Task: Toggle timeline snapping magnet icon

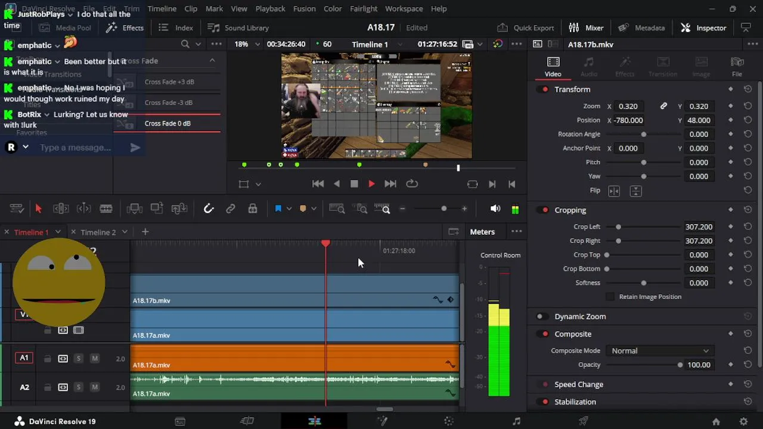Action: pos(208,209)
